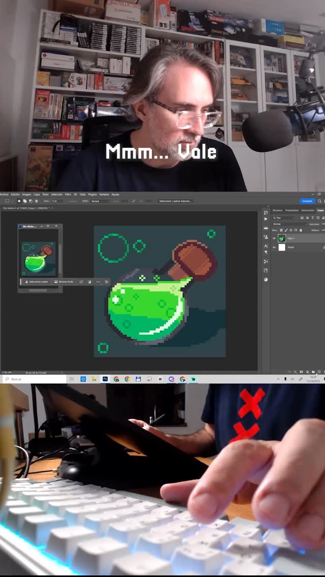This screenshot has width=325, height=577.
Task: Click transform icon on contextual task bar
Action: click(x=81, y=282)
